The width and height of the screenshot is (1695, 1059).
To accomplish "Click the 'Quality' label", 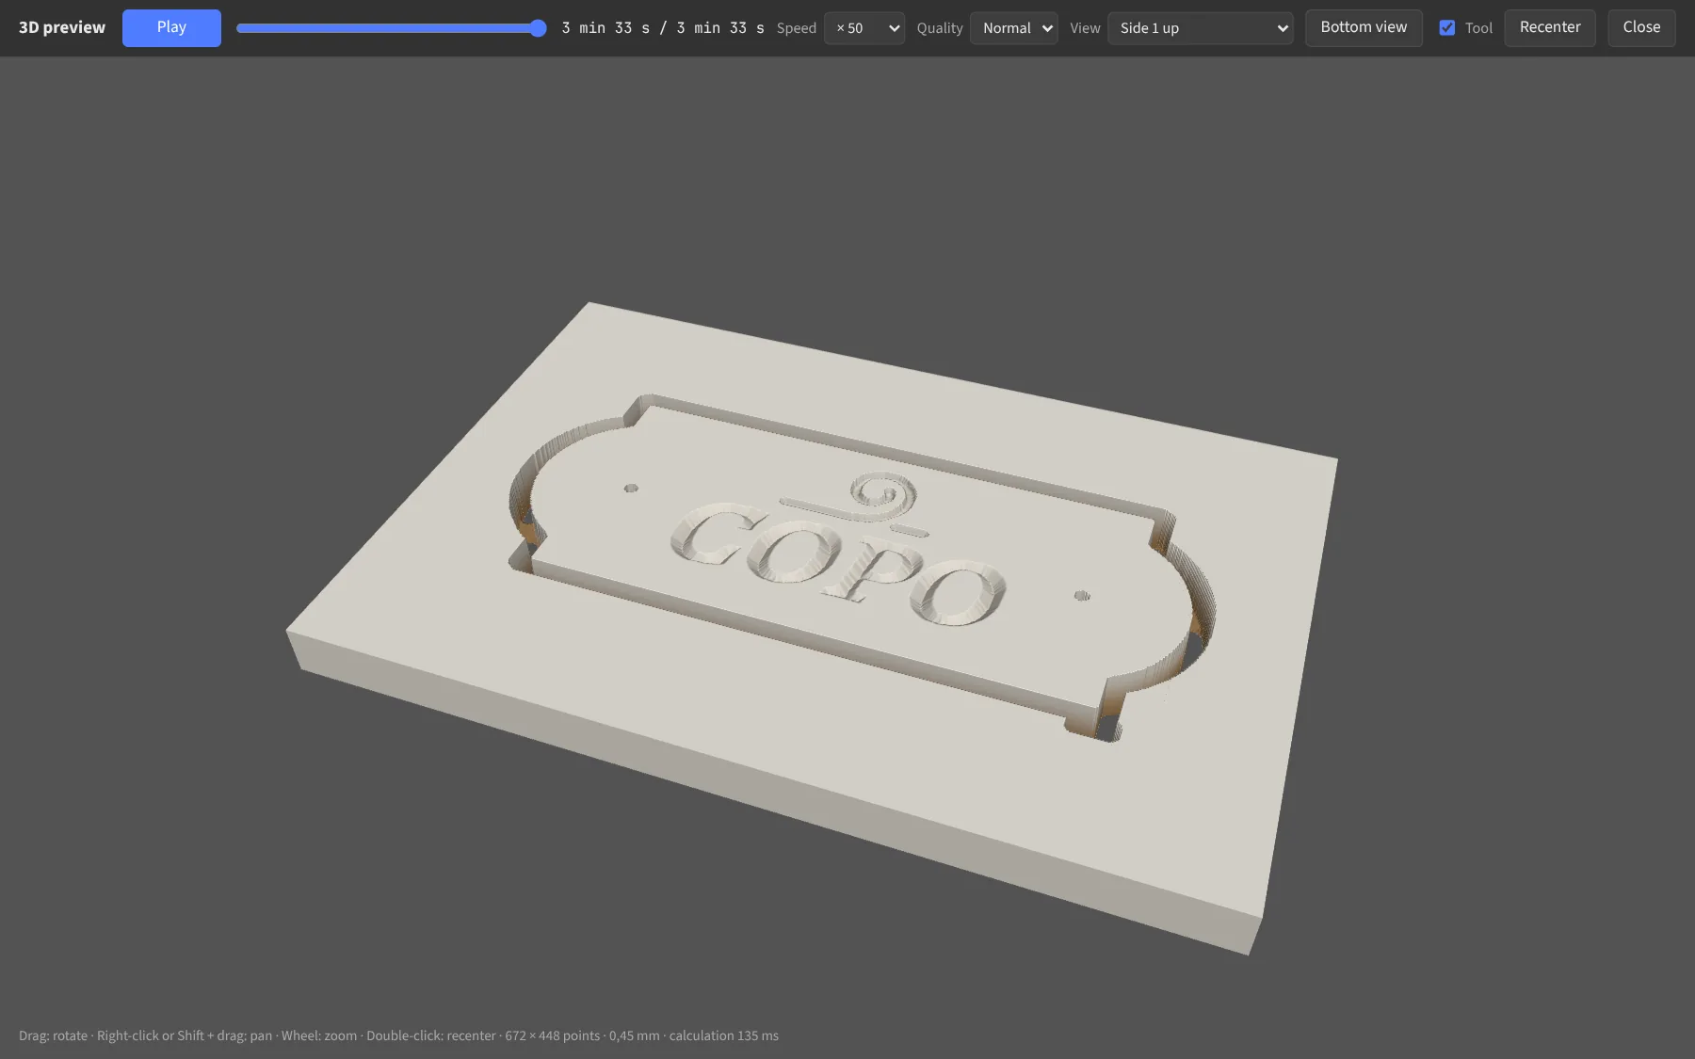I will (940, 28).
